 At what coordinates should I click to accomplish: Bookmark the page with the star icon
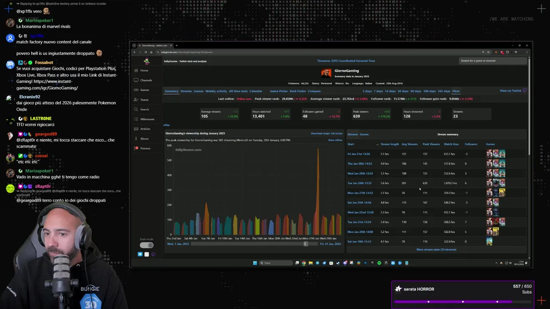tap(488, 52)
